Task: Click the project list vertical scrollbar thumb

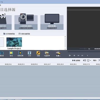Action: coord(65,42)
